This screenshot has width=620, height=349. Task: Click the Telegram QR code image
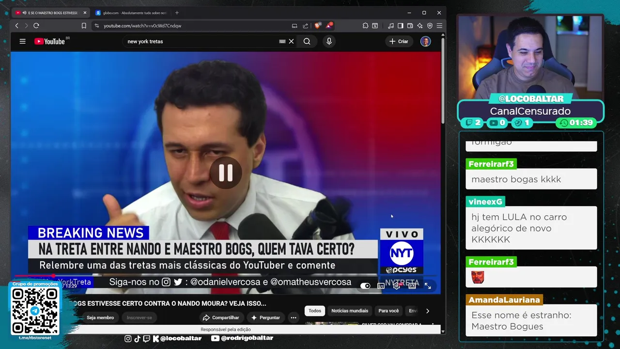(x=35, y=310)
